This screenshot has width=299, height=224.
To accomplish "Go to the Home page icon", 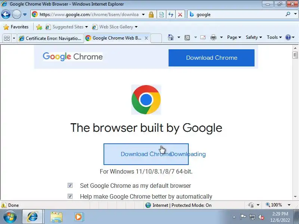I will pos(171,37).
